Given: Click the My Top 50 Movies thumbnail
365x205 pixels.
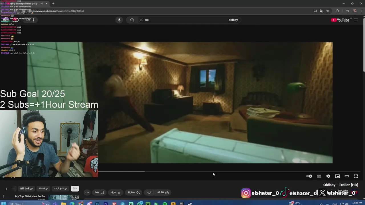Looking at the screenshot, I should pos(63,197).
